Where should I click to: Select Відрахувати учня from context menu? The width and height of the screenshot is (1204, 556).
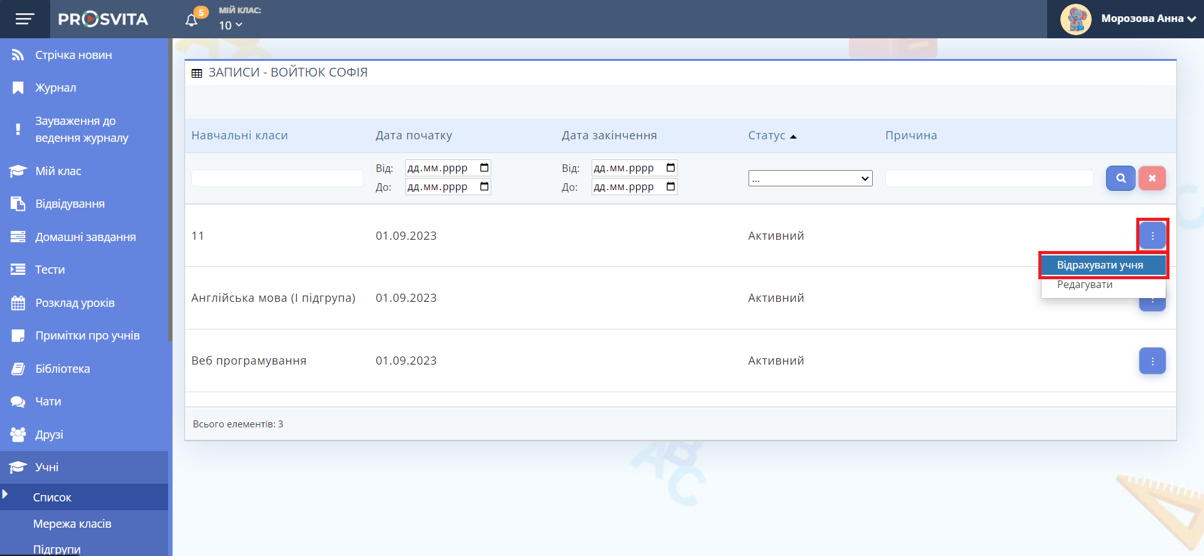[x=1100, y=265]
